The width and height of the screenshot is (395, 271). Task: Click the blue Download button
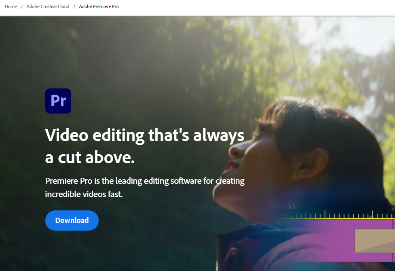(72, 221)
